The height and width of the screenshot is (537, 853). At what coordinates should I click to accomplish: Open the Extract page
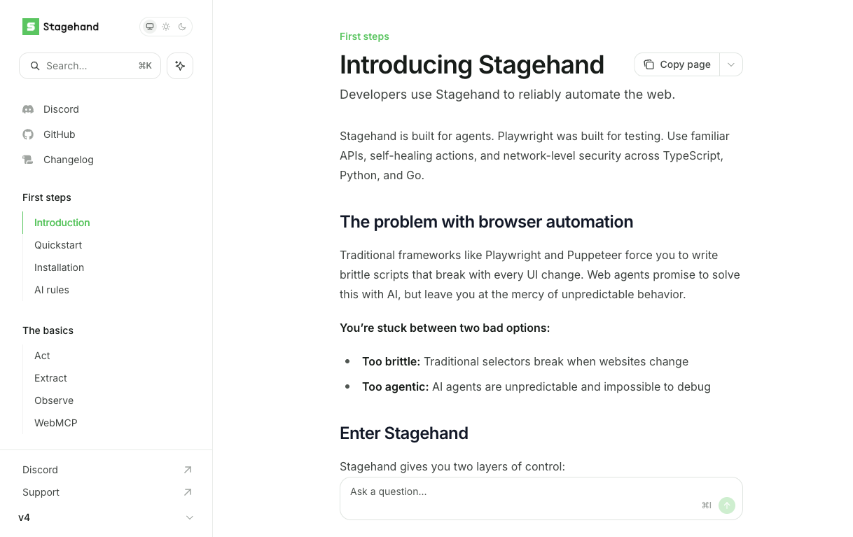click(x=50, y=378)
